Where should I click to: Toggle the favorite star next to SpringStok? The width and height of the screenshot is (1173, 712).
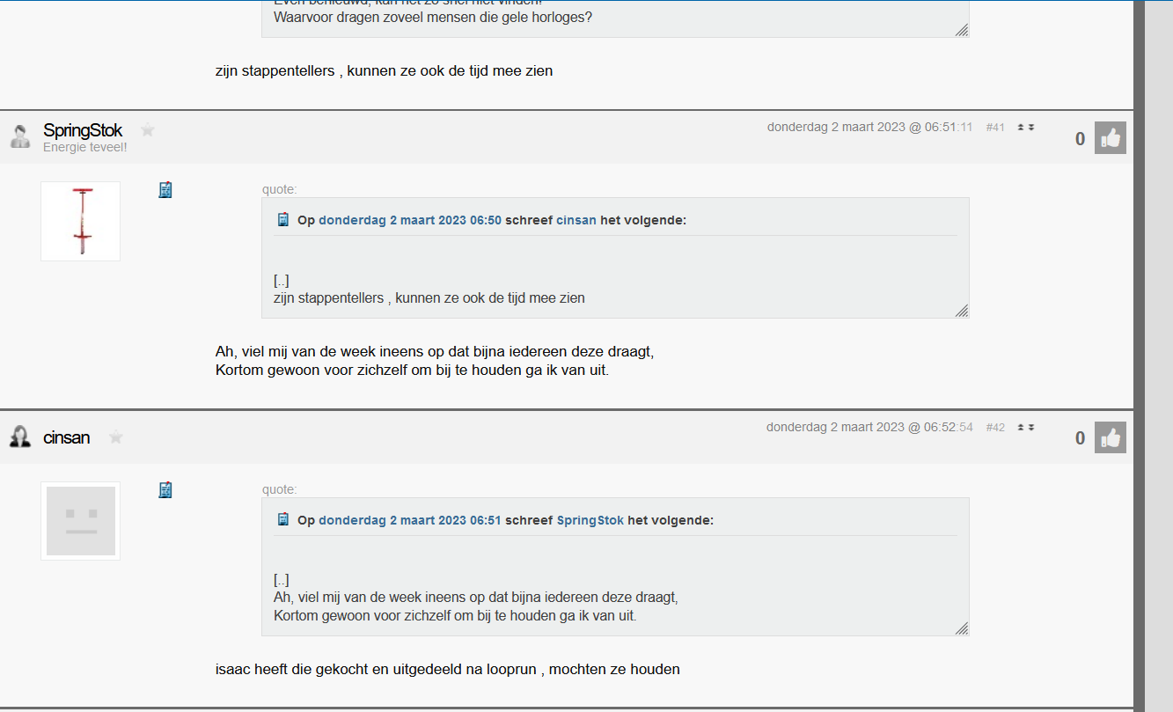[148, 130]
